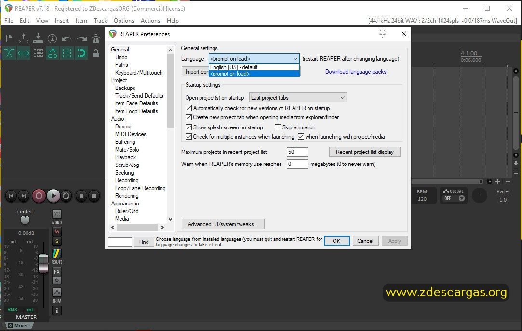This screenshot has height=331, width=522.
Task: Open the Track menu
Action: [x=101, y=21]
